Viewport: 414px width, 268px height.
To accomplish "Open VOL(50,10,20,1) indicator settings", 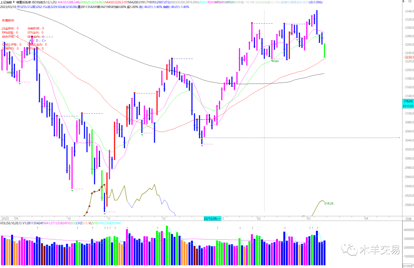I will coord(11,223).
